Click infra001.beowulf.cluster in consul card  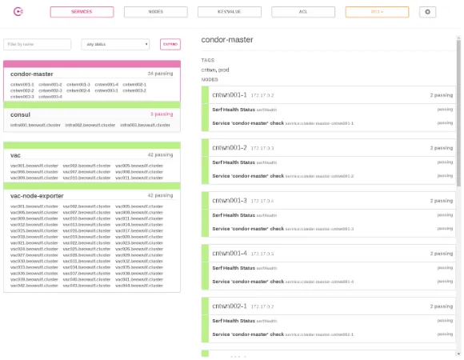(35, 125)
